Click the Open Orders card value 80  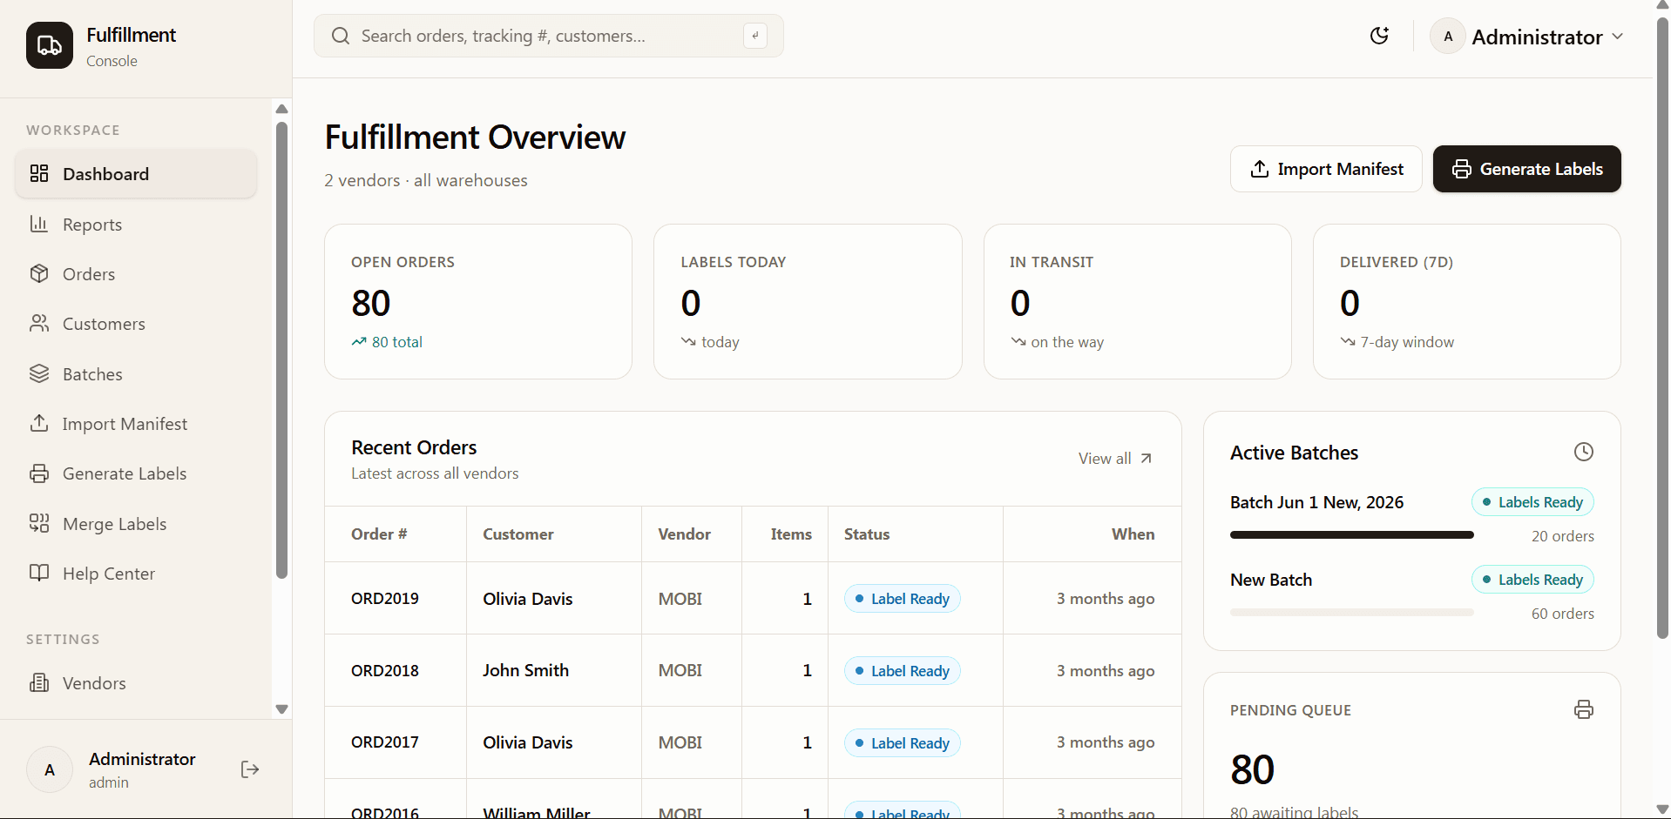coord(371,303)
